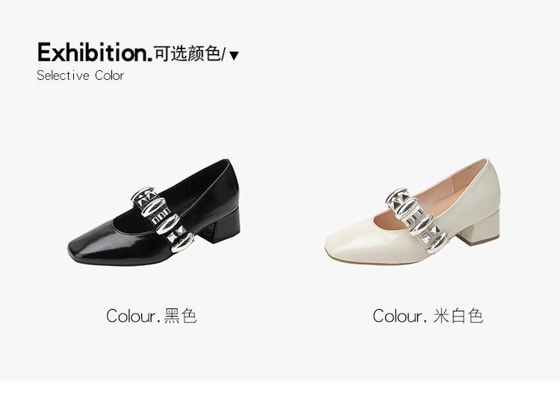Click the silver buckle on white shoe
560x398 pixels.
coord(417,221)
